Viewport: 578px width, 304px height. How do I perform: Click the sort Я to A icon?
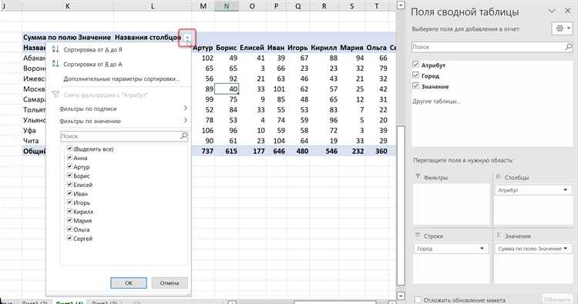point(55,64)
